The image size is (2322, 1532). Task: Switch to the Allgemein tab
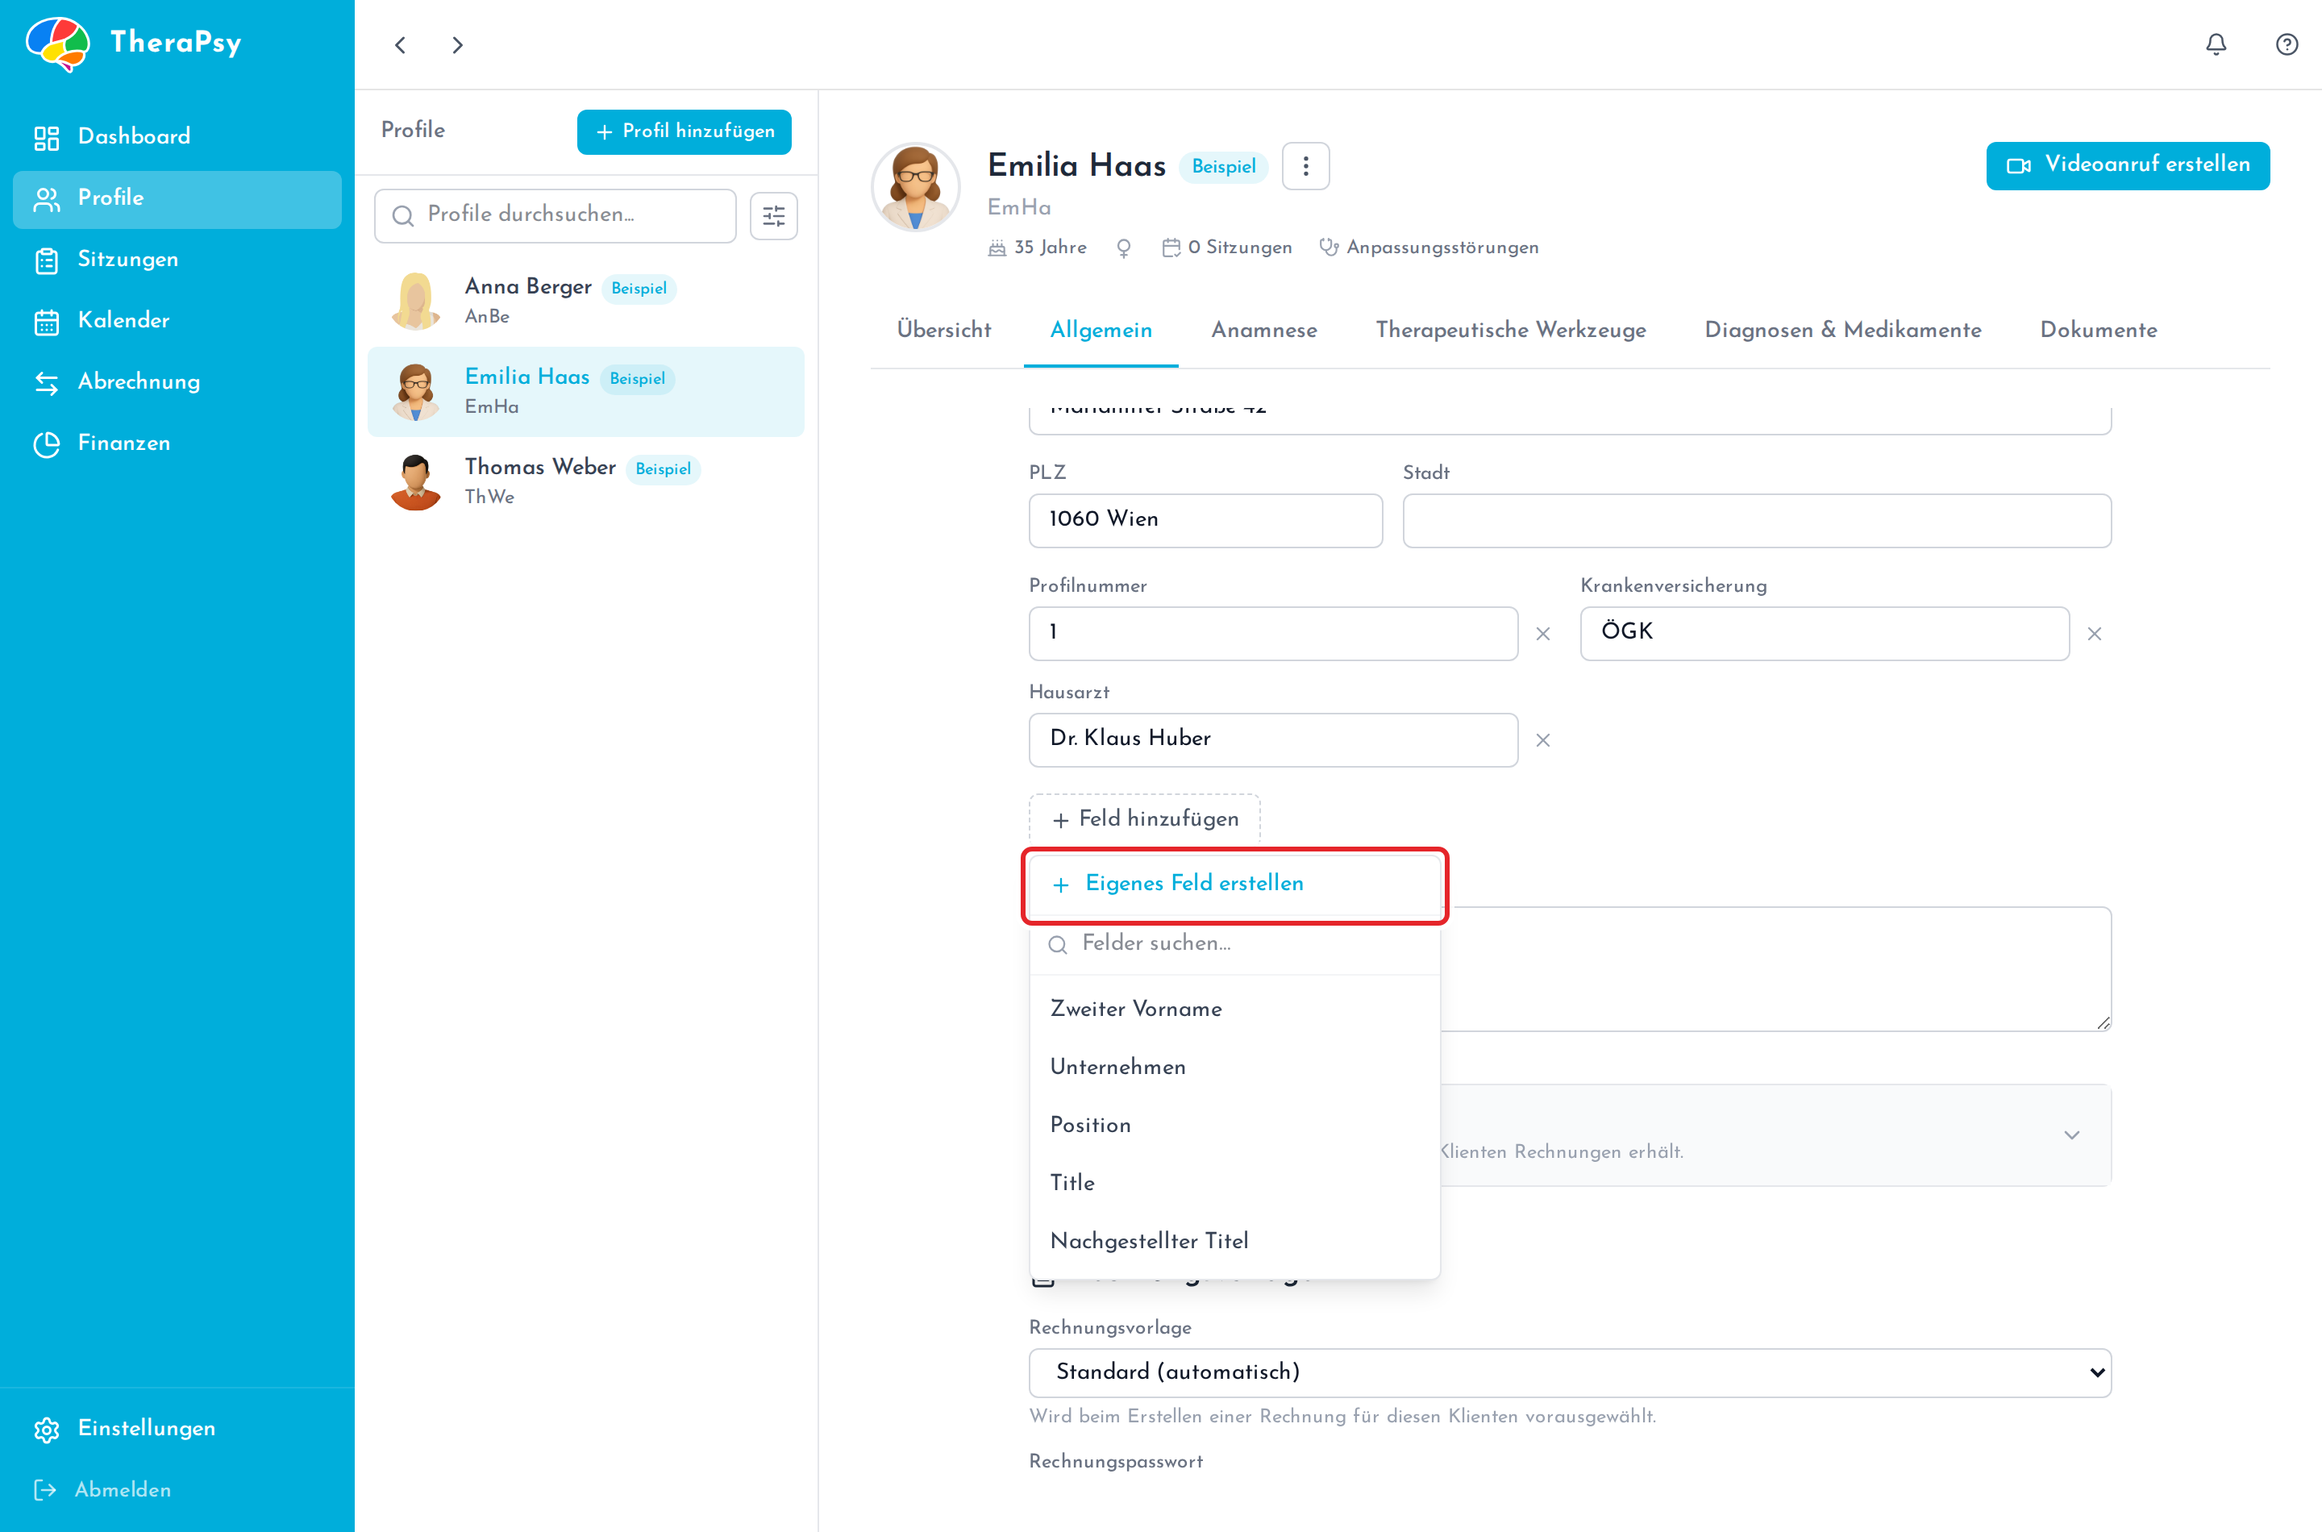click(x=1101, y=331)
